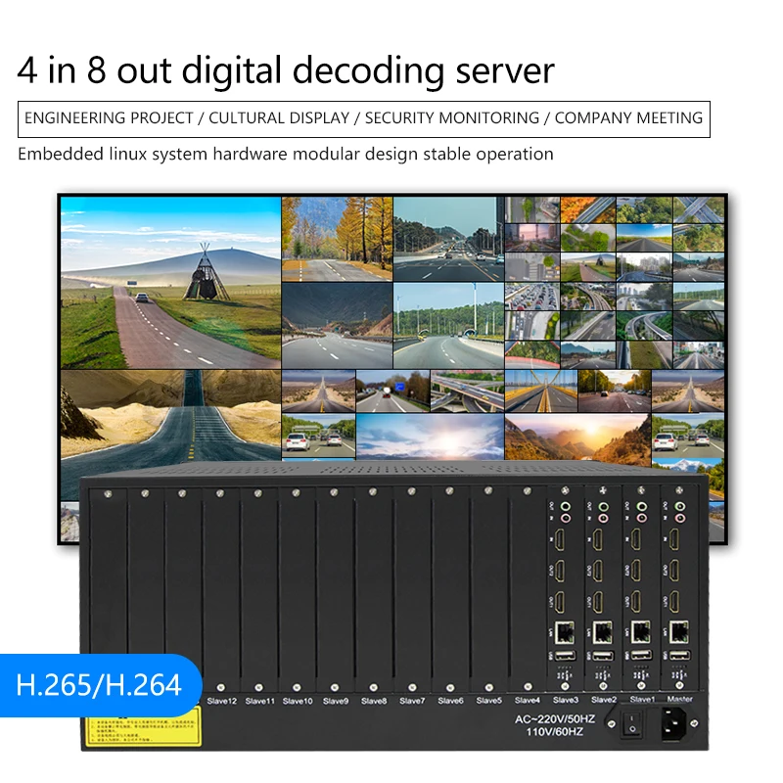Click the green audio jack on the Slave3 card

pyautogui.click(x=566, y=506)
